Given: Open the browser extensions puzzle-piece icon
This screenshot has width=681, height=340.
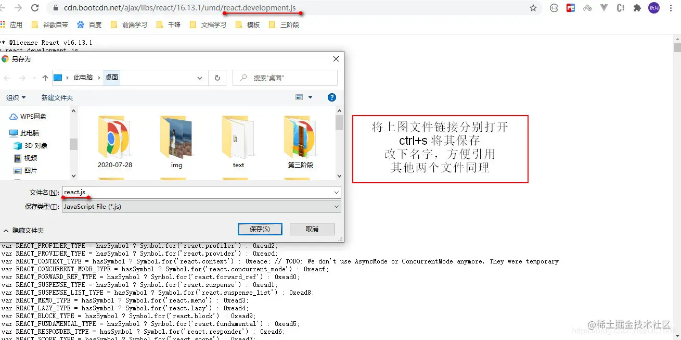Looking at the screenshot, I should coord(636,8).
